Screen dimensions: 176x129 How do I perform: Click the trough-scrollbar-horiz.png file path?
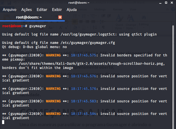tap(95, 64)
